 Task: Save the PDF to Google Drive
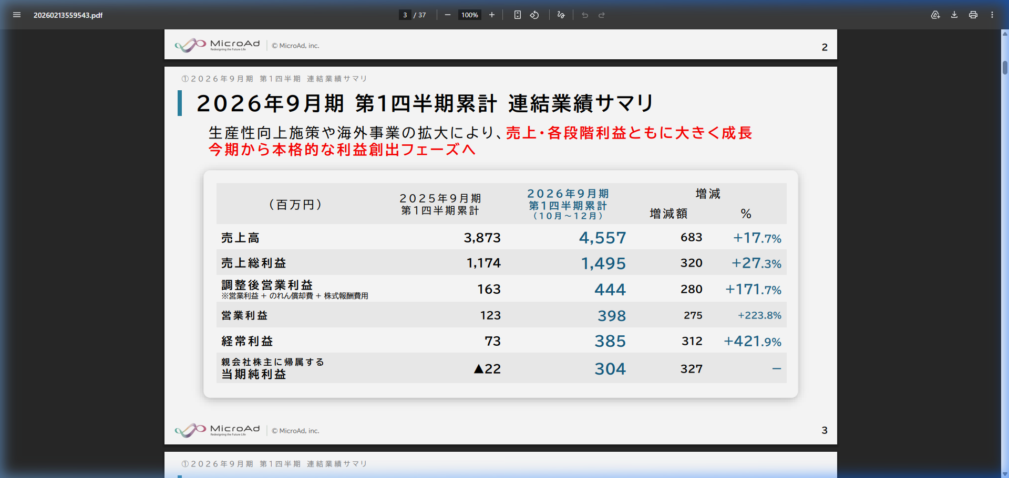point(935,15)
